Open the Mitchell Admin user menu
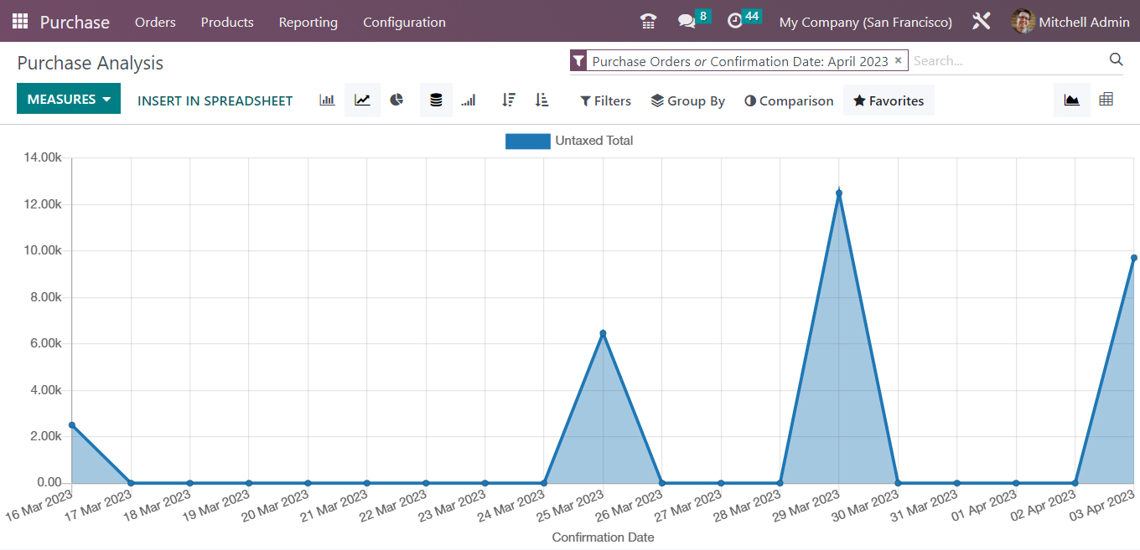 pos(1070,22)
